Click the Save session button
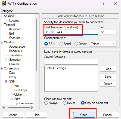Image resolution: width=121 pixels, height=119 pixels. [108, 77]
